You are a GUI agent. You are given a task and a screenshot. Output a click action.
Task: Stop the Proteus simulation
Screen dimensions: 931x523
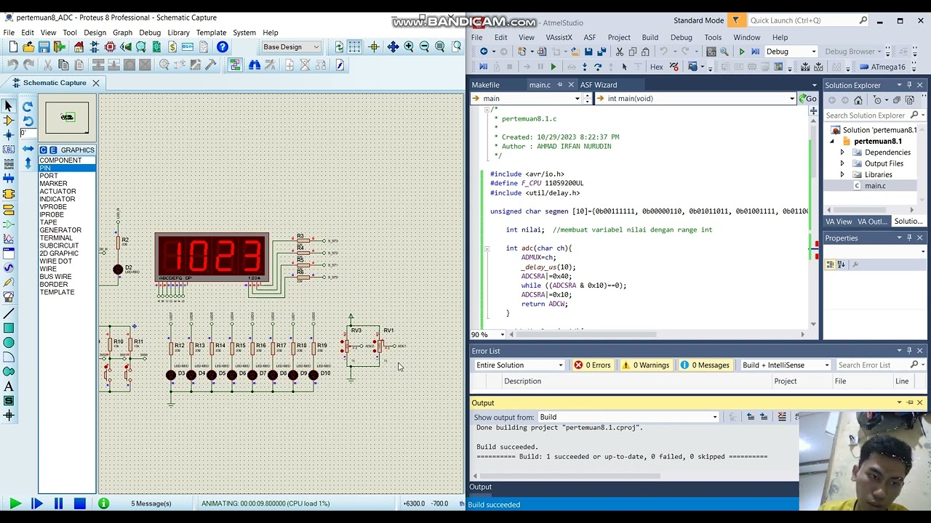80,503
